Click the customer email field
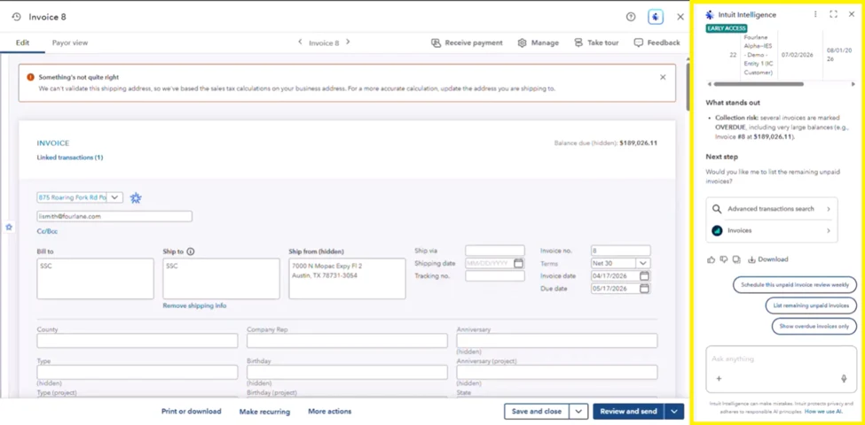The width and height of the screenshot is (865, 425). click(x=114, y=216)
